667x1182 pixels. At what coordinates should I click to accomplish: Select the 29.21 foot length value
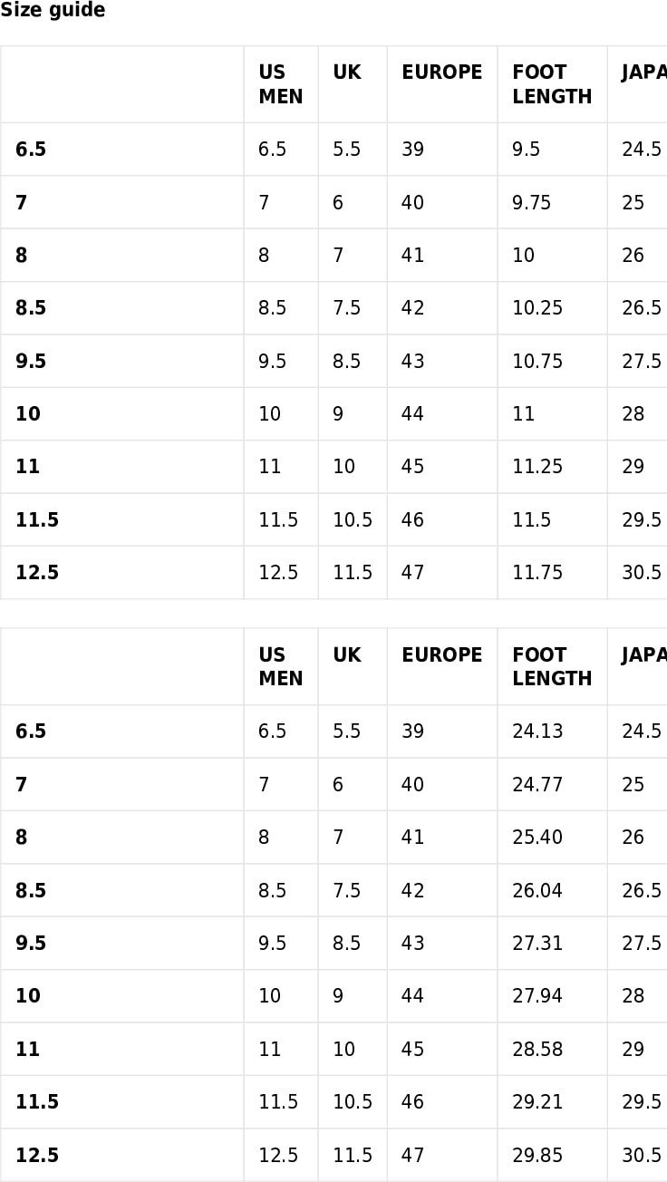pos(537,1102)
